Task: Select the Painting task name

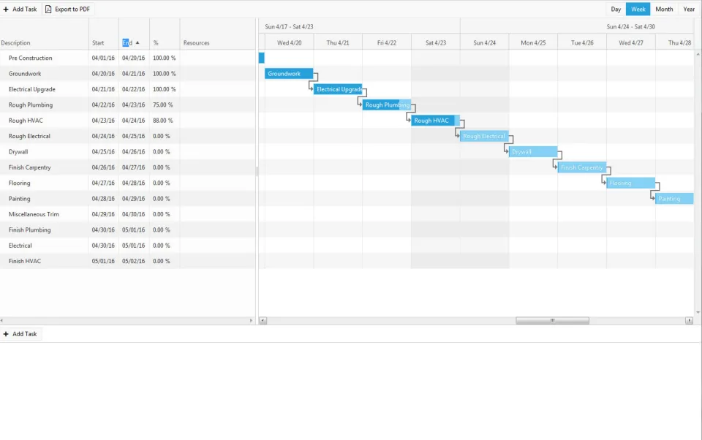Action: [19, 199]
